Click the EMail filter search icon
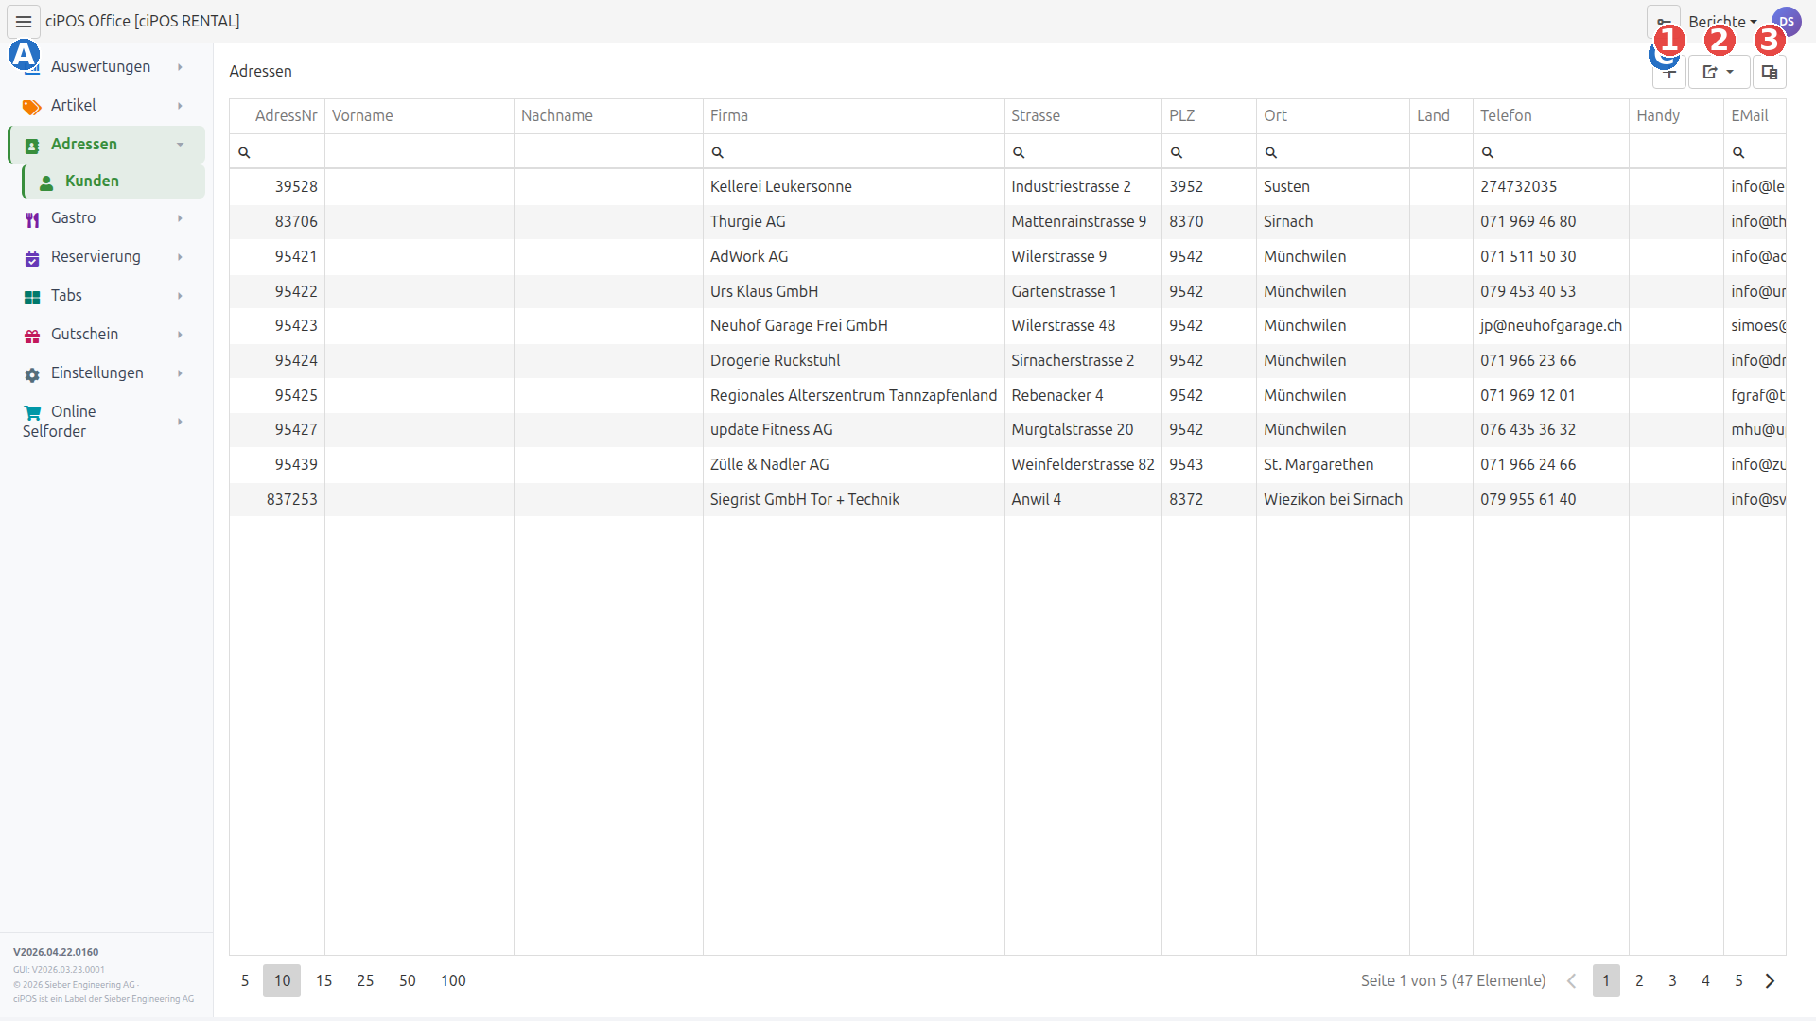1816x1021 pixels. (1738, 152)
